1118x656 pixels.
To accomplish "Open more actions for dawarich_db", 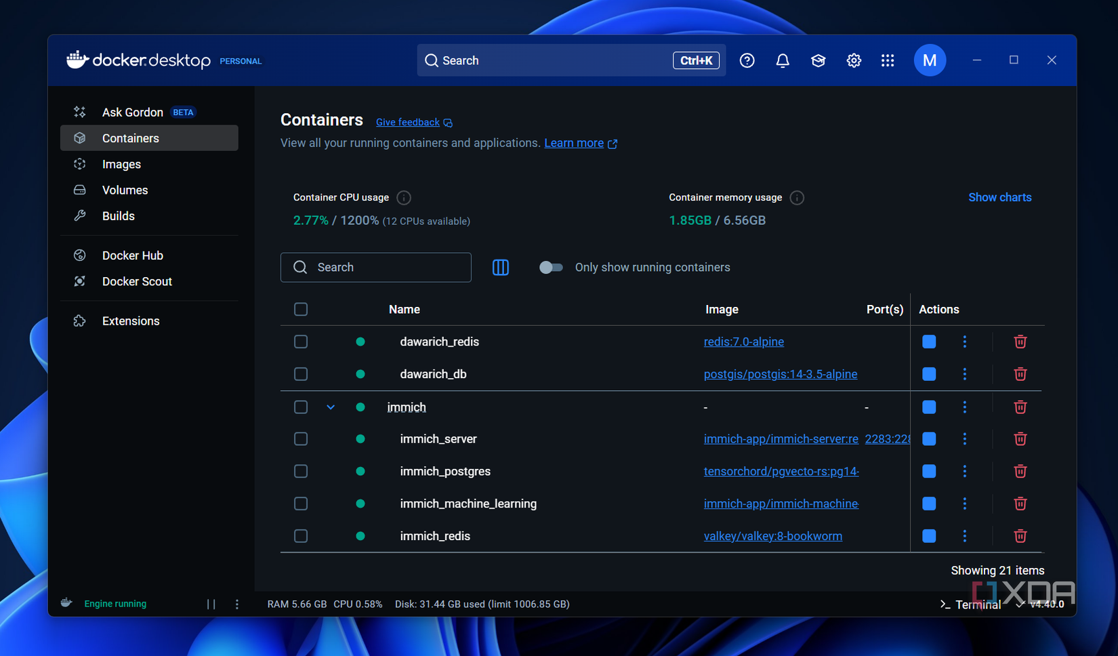I will (x=965, y=374).
